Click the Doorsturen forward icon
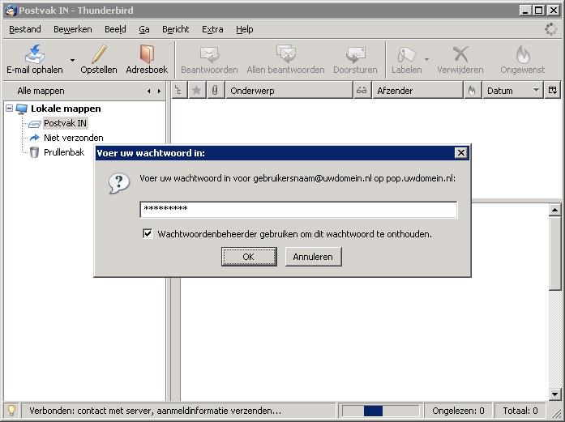 coord(355,55)
